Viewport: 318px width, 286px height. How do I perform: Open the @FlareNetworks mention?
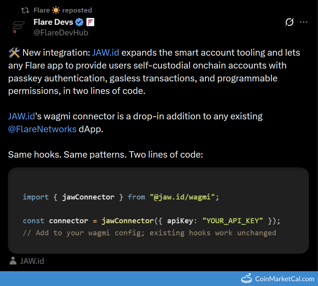(x=42, y=129)
